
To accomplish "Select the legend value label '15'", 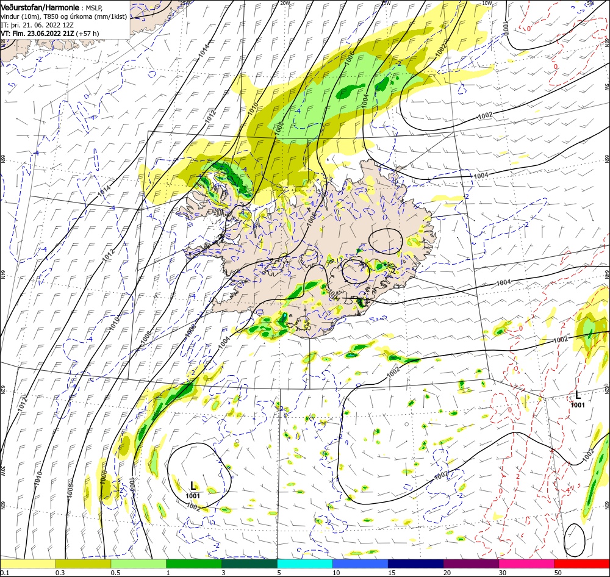I will click(392, 573).
